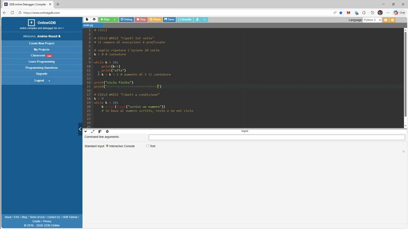
Task: Open the Blog footer link
Action: [24, 217]
